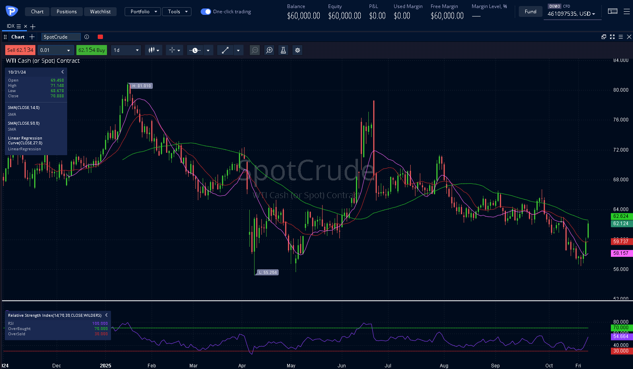Click the green 62.154 Buy button
This screenshot has height=369, width=633.
(x=91, y=50)
